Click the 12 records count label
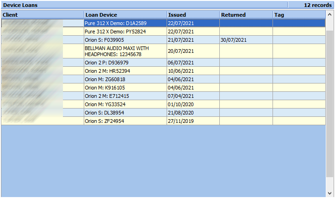Image resolution: width=335 pixels, height=198 pixels. (318, 5)
